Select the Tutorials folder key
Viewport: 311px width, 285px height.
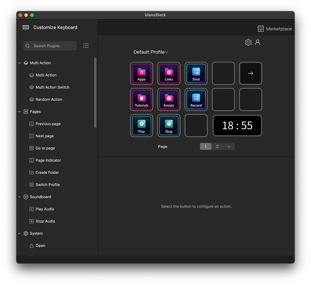142,99
